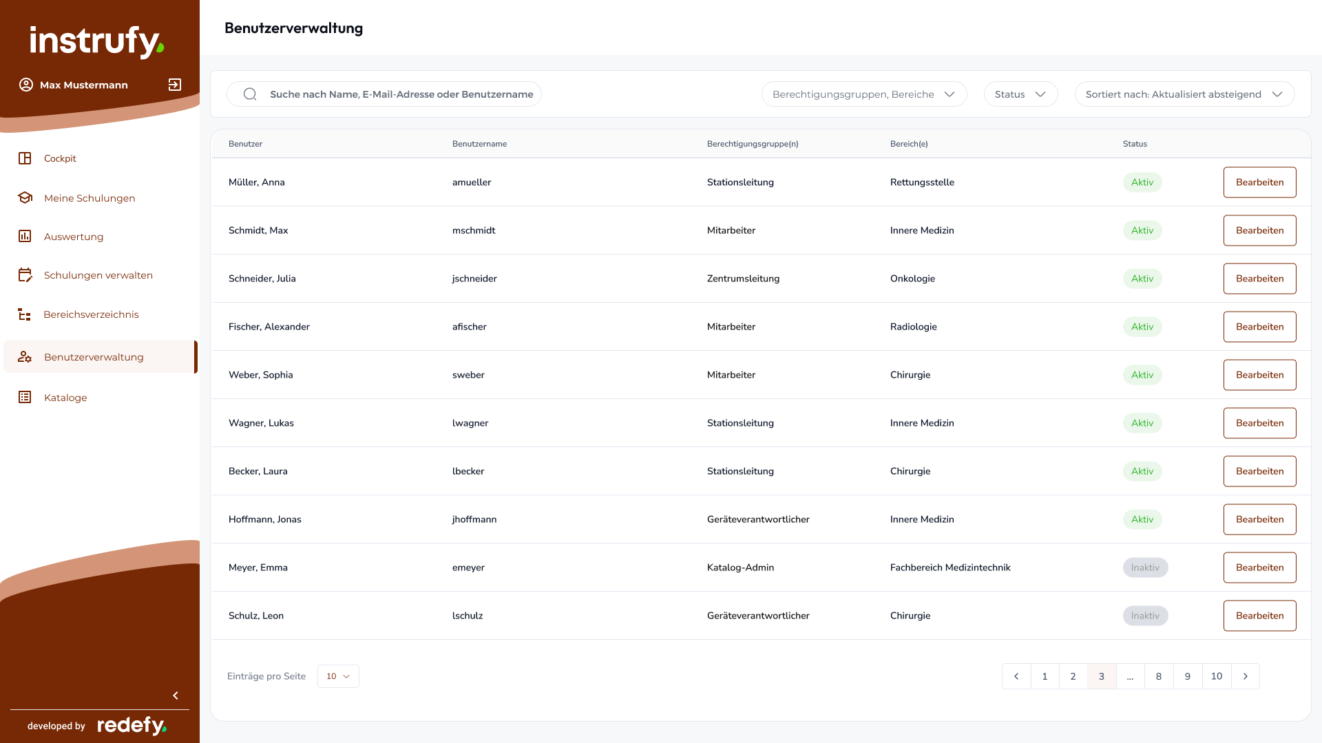The width and height of the screenshot is (1322, 743).
Task: Open the Status filter dropdown
Action: point(1020,94)
